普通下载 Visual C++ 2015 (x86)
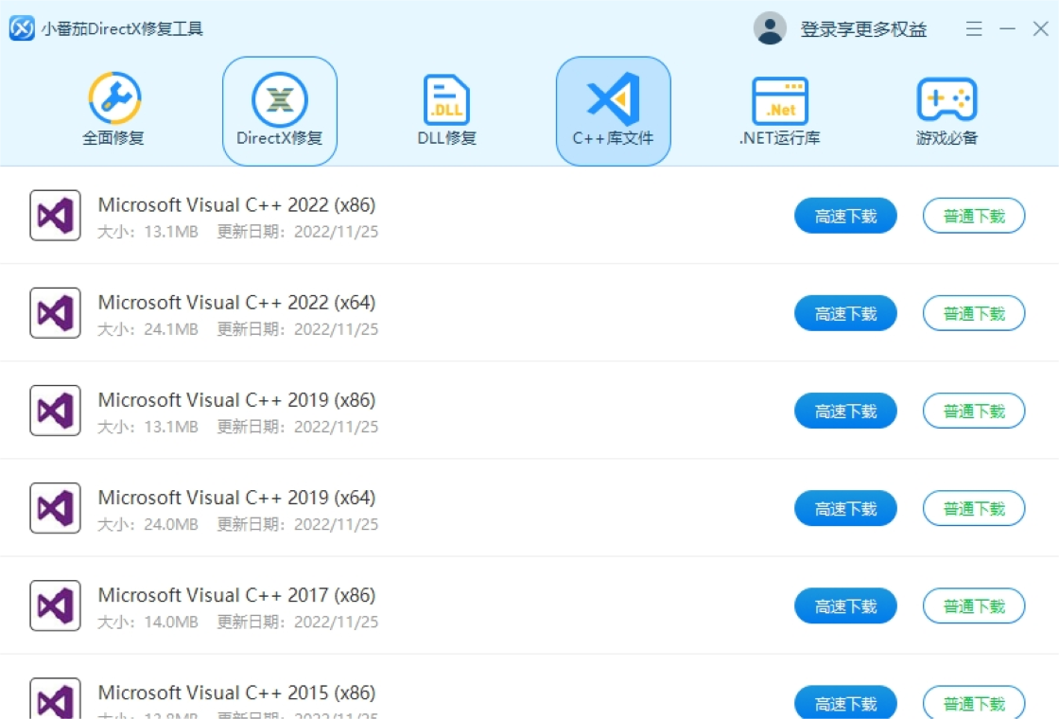The height and width of the screenshot is (719, 1059). tap(974, 702)
